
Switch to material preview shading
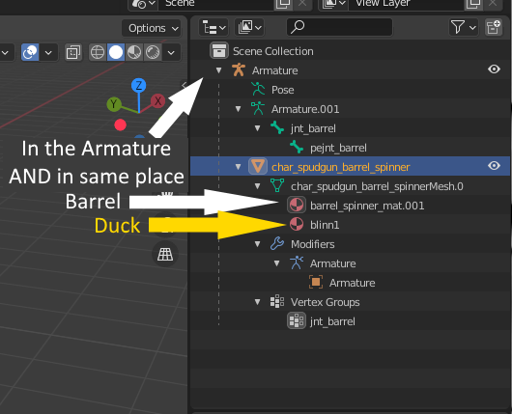pos(134,52)
